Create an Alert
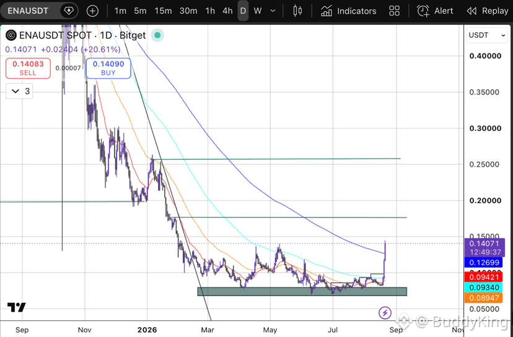The width and height of the screenshot is (513, 337). tap(435, 11)
